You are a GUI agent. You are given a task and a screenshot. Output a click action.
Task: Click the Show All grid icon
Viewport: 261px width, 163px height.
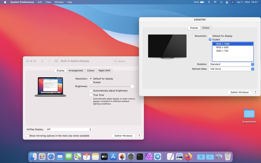pyautogui.click(x=56, y=61)
